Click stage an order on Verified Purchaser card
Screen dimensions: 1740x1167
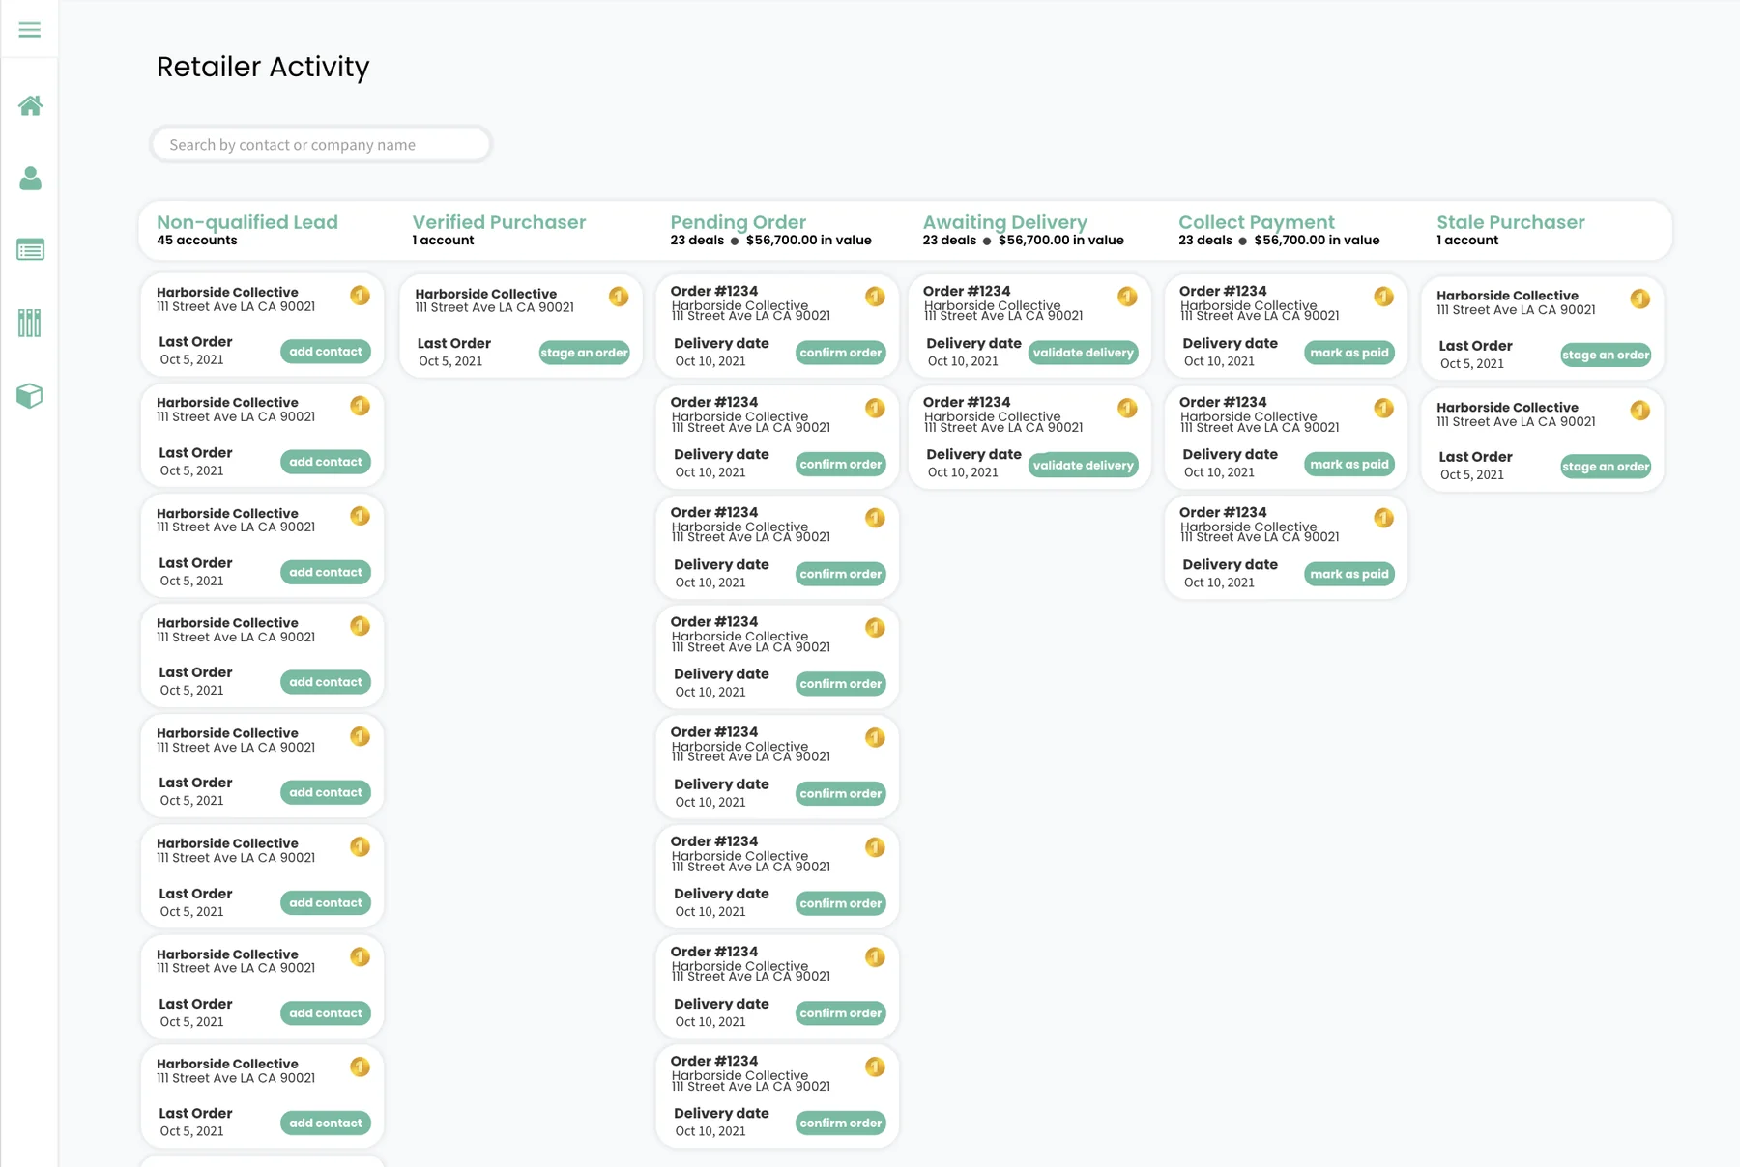click(x=584, y=353)
